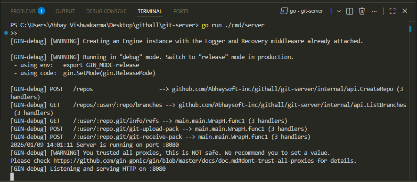This screenshot has height=182, width=417.
Task: Click the 'Creating an Engine instance' warning line
Action: 187,41
